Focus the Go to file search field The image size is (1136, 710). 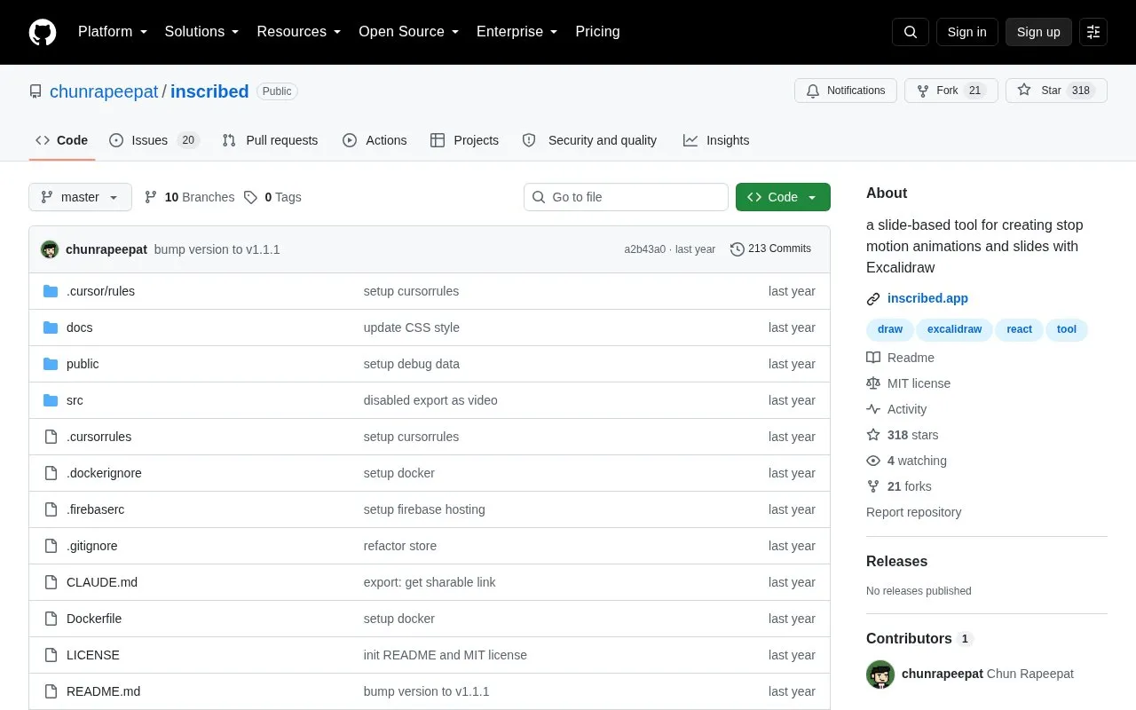point(626,197)
